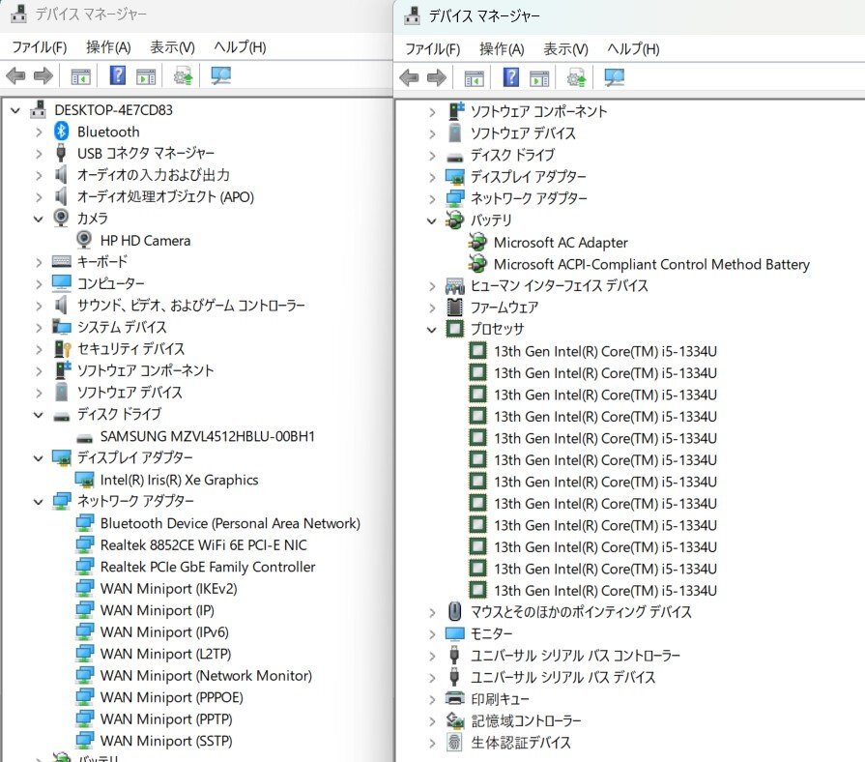Click the printer icon beside 印刷キュー
The width and height of the screenshot is (865, 762).
pos(454,698)
